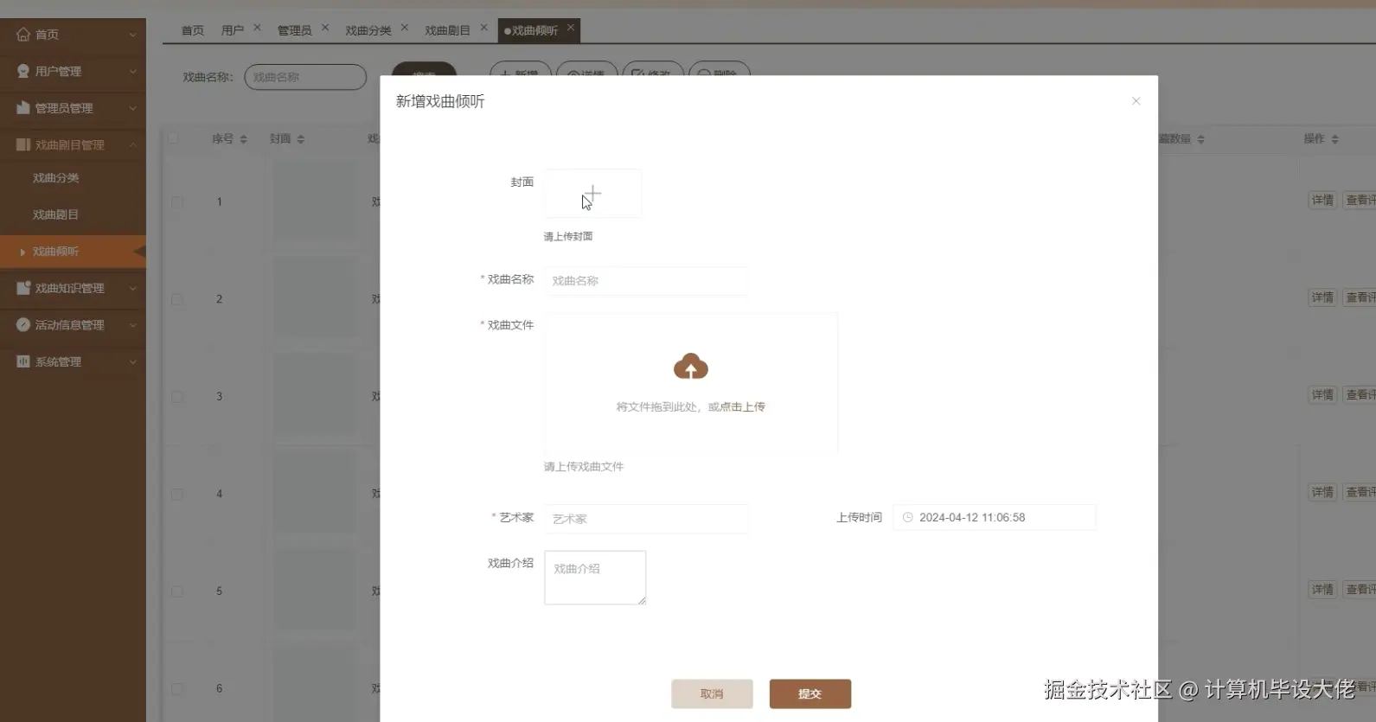Close the 戏曲倾听 tab via its X

tap(570, 28)
